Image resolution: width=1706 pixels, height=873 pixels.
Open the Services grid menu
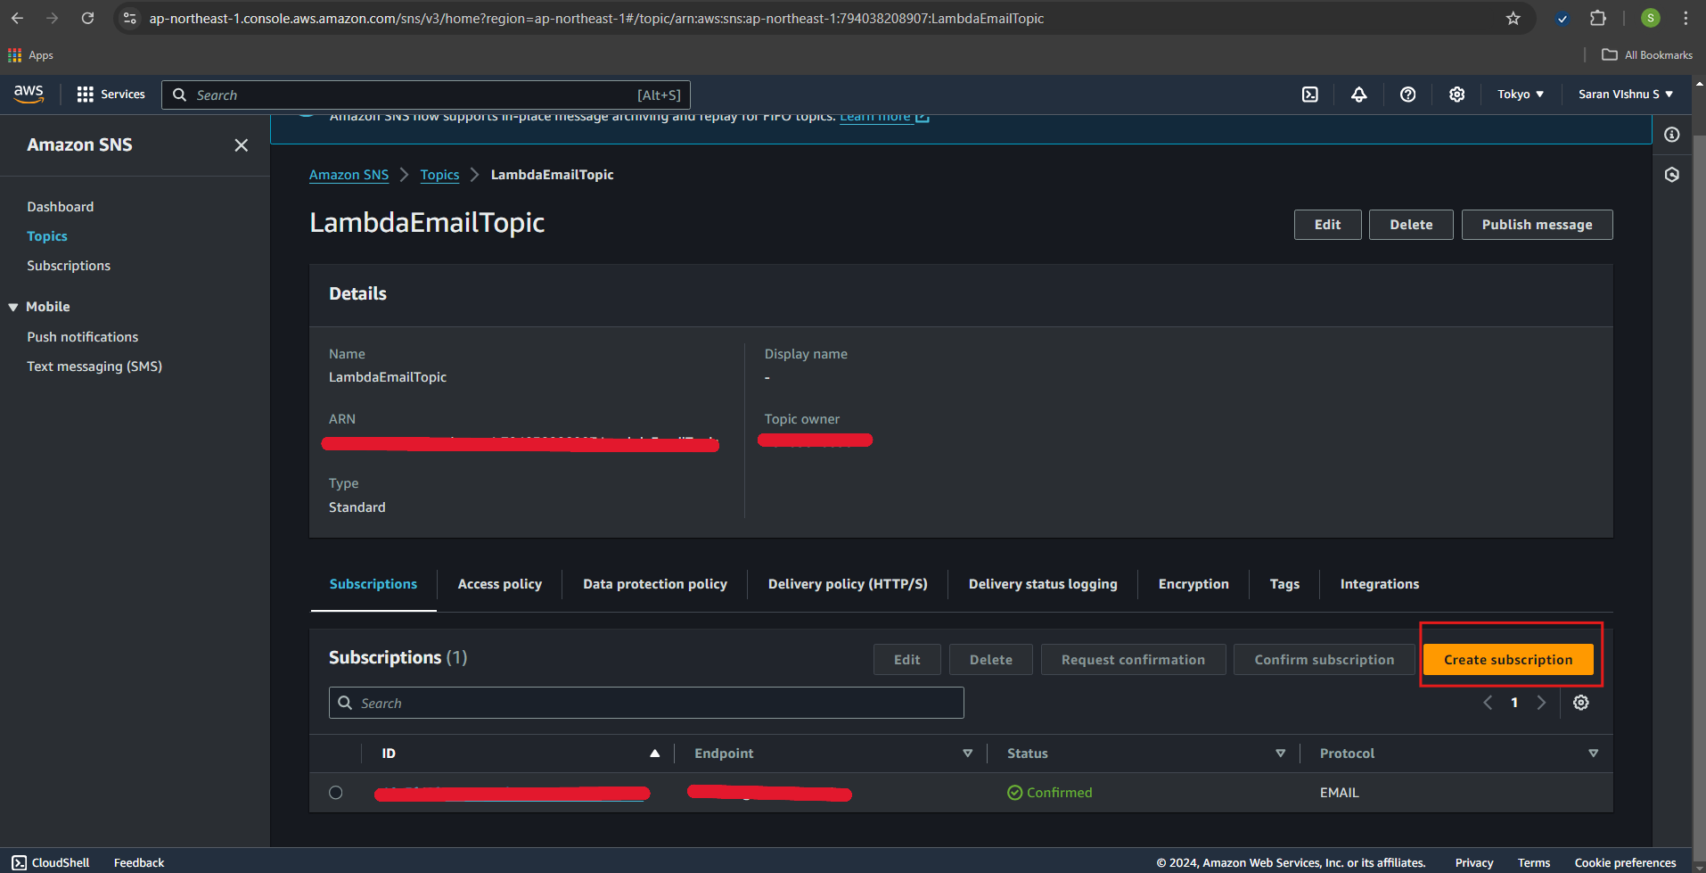click(111, 95)
